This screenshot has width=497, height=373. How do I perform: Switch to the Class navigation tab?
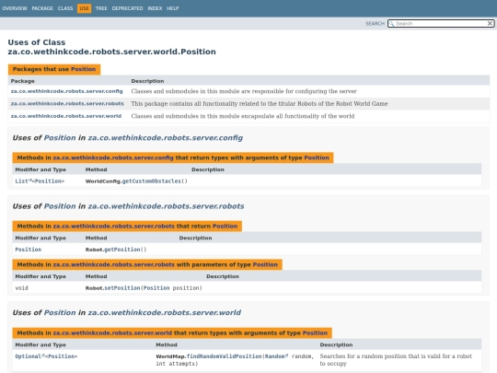click(x=65, y=8)
